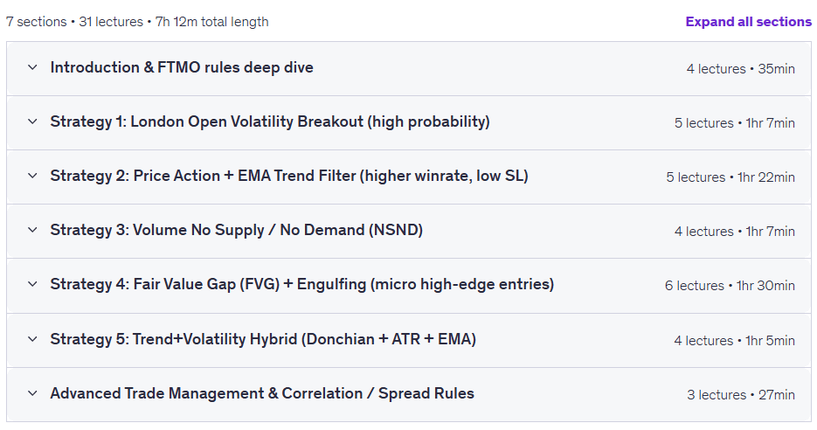
Task: Open Strategy 5: Trend+Volatility Hybrid title
Action: click(x=263, y=339)
